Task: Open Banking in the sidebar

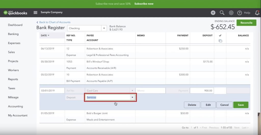Action: point(13,34)
